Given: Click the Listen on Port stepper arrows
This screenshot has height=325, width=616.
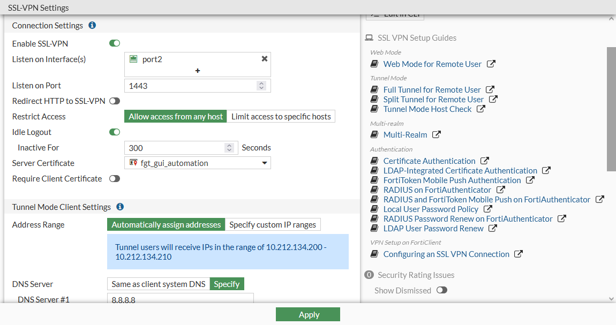Looking at the screenshot, I should click(x=261, y=86).
